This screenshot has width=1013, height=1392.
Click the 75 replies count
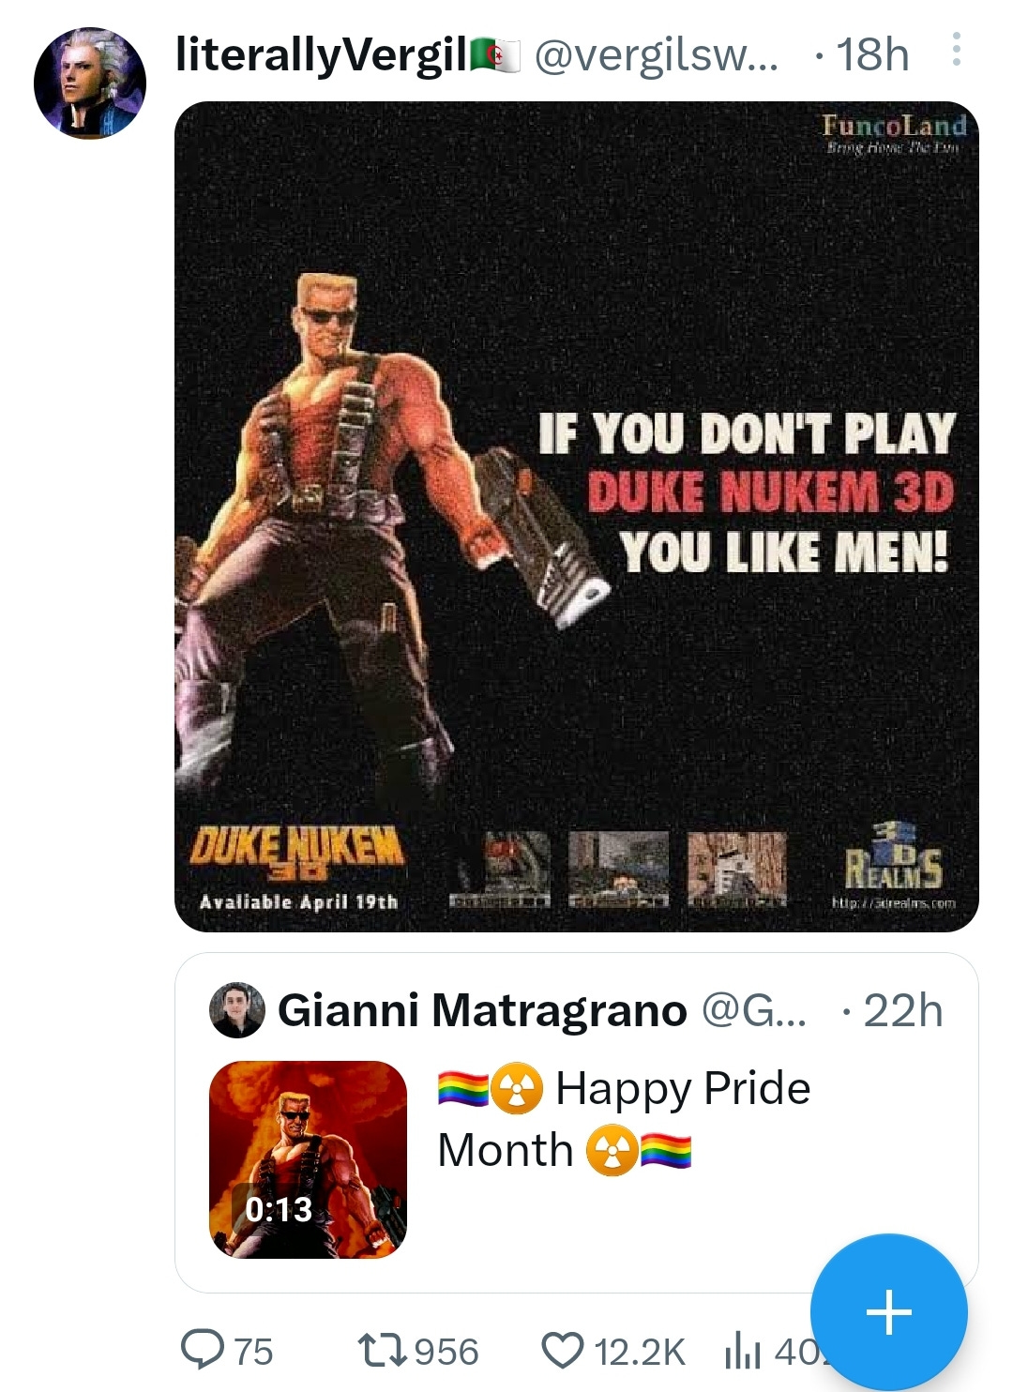point(253,1352)
